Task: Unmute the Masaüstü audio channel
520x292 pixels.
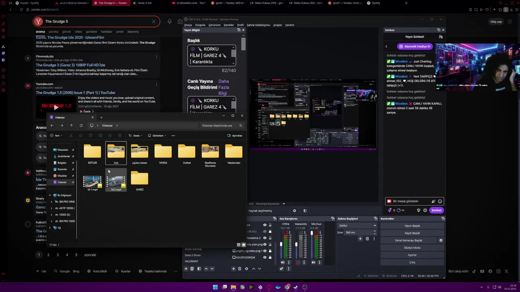Action: [x=298, y=262]
